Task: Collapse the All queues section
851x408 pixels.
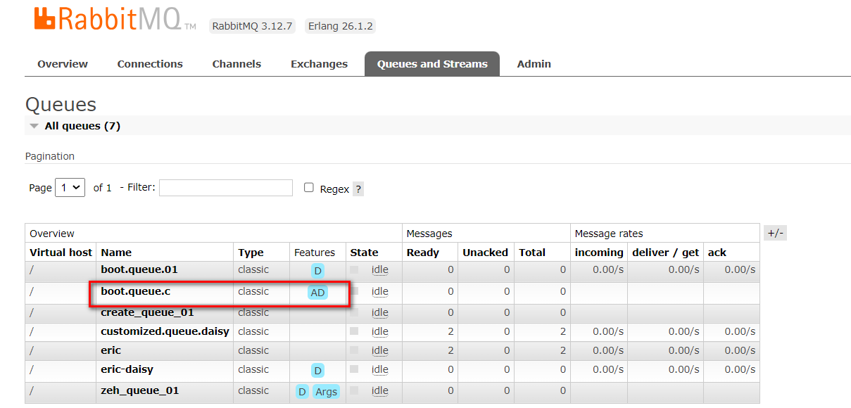Action: [x=34, y=127]
